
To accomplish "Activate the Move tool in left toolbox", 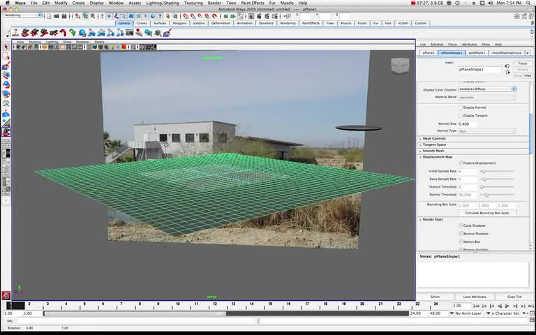I will pyautogui.click(x=6, y=75).
